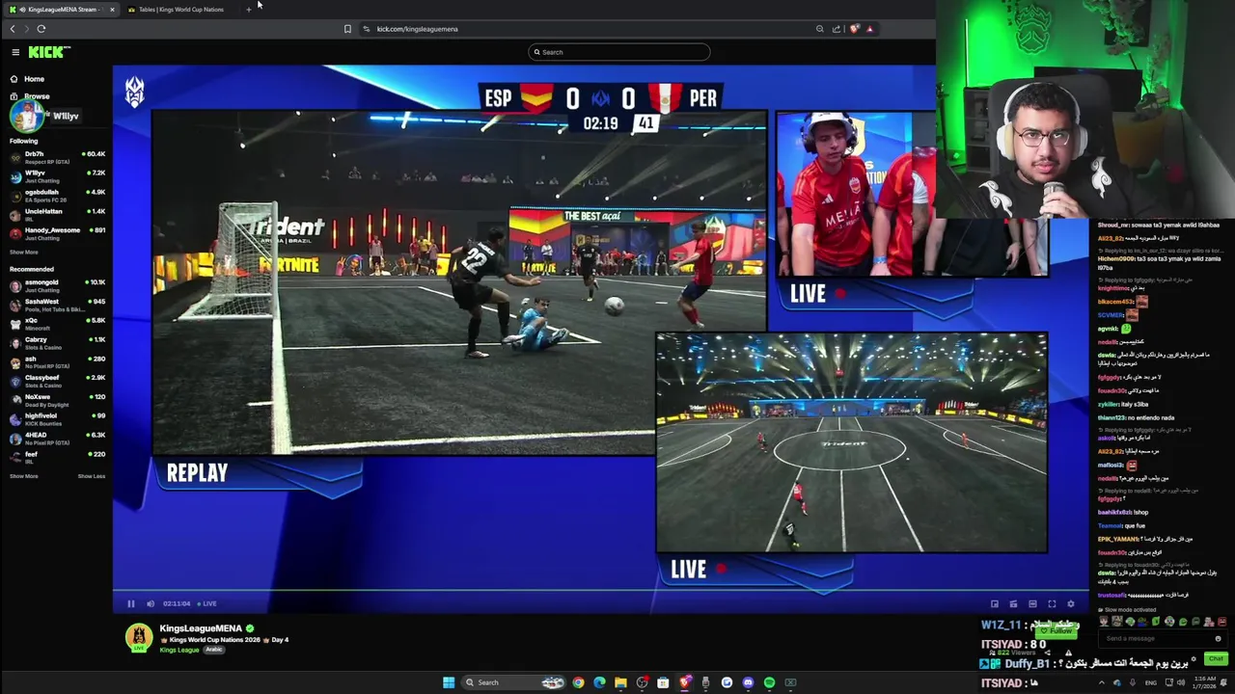Open the KingsLeagueMENA channel name link

[x=201, y=628]
